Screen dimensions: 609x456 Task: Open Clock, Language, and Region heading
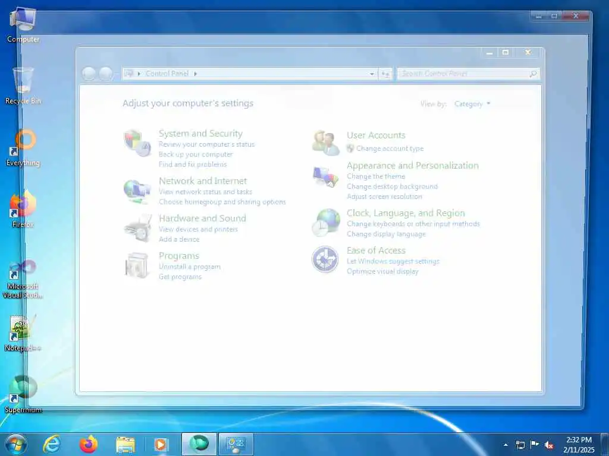[406, 213]
